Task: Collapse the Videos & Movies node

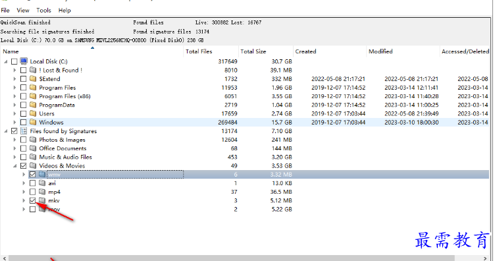Action: tap(14, 165)
